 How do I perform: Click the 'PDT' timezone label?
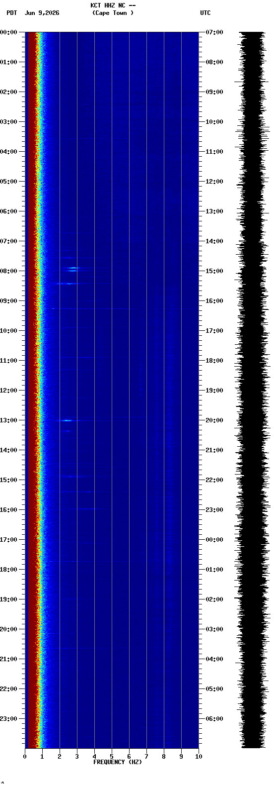click(x=11, y=13)
